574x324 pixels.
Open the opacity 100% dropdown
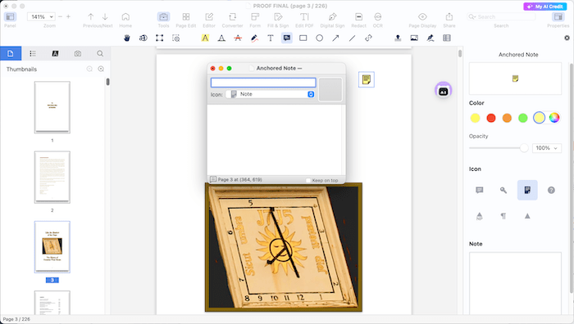pos(547,148)
